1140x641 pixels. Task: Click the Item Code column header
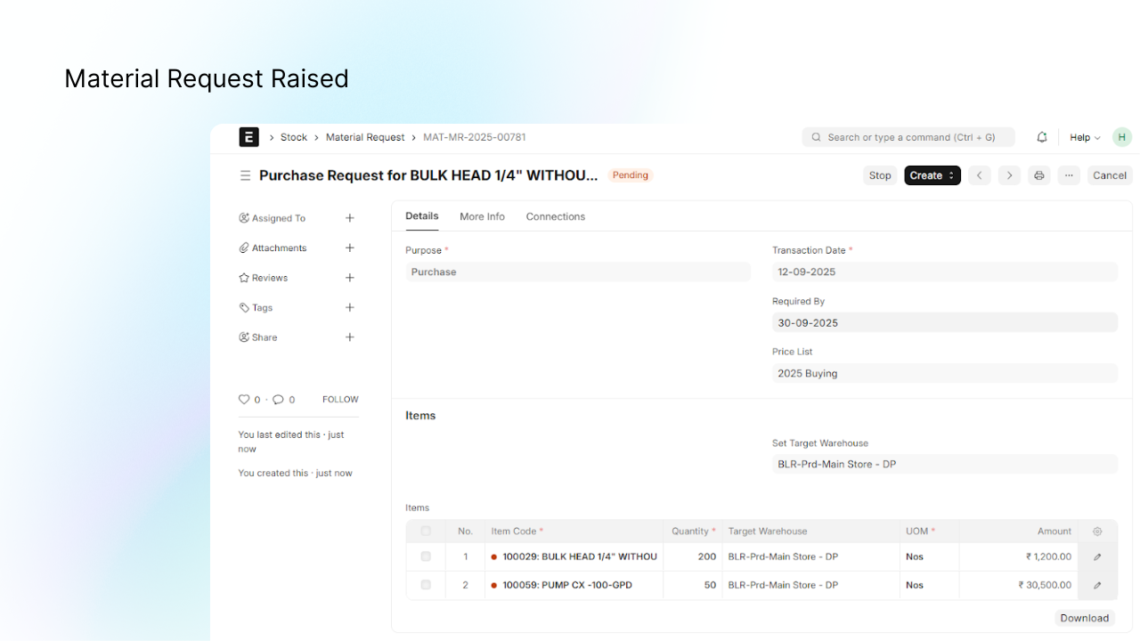click(574, 531)
